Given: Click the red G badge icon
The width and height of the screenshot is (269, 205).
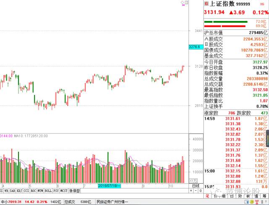Looking at the screenshot, I should pos(206,4).
